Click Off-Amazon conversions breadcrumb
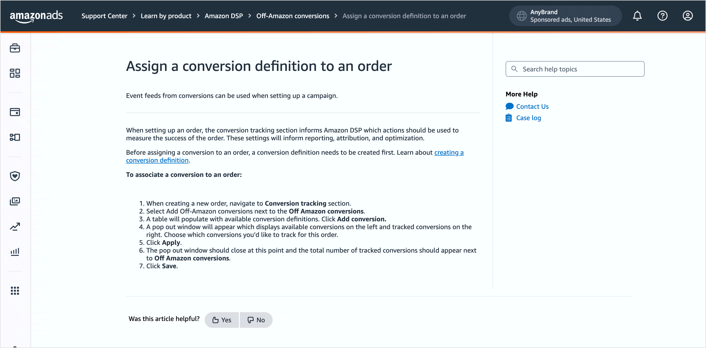Screen dimensions: 706x348 coord(293,16)
